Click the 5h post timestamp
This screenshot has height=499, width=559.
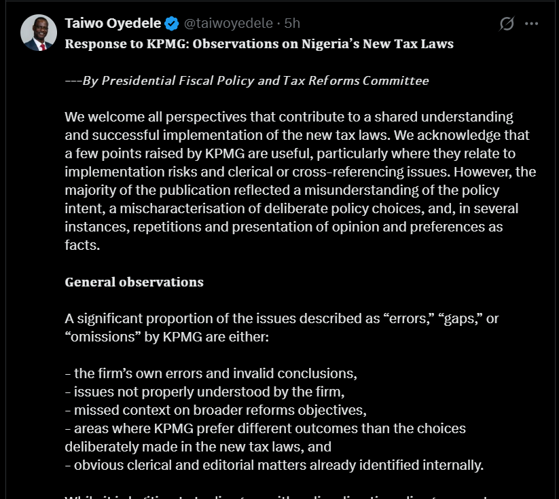point(292,24)
